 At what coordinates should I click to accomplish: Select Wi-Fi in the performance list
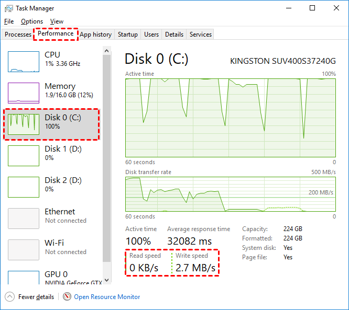click(x=52, y=250)
